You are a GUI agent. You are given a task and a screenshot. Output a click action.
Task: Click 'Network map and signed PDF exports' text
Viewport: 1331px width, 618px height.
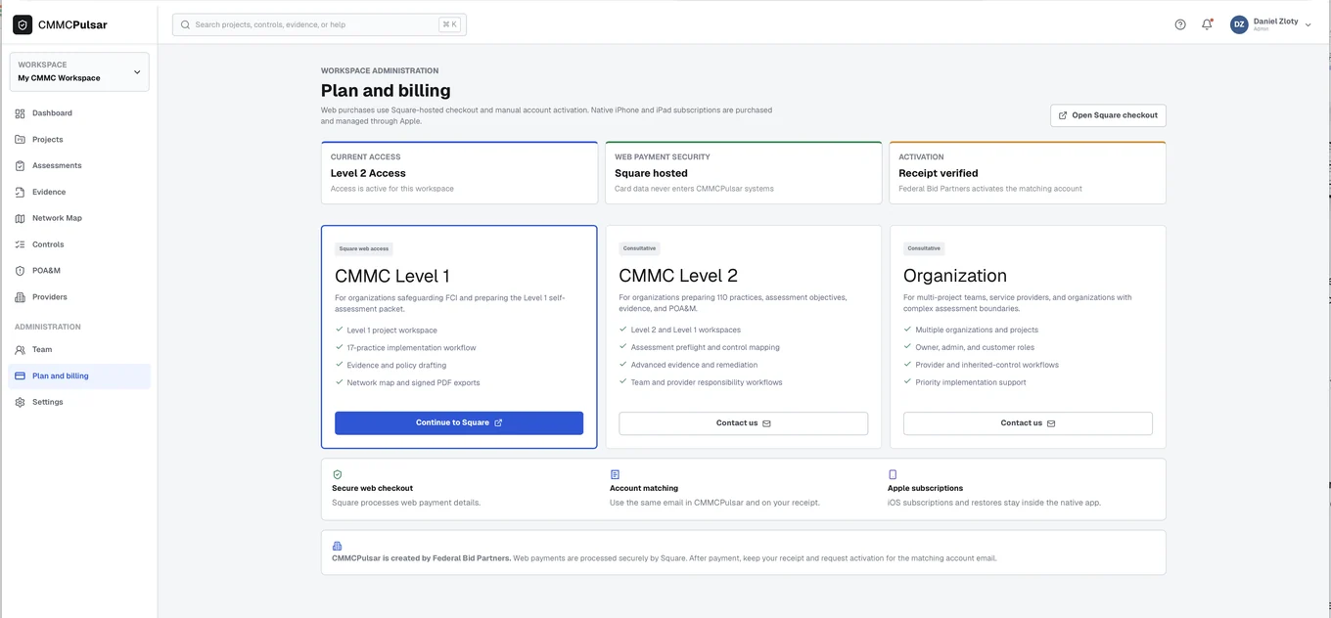[413, 383]
